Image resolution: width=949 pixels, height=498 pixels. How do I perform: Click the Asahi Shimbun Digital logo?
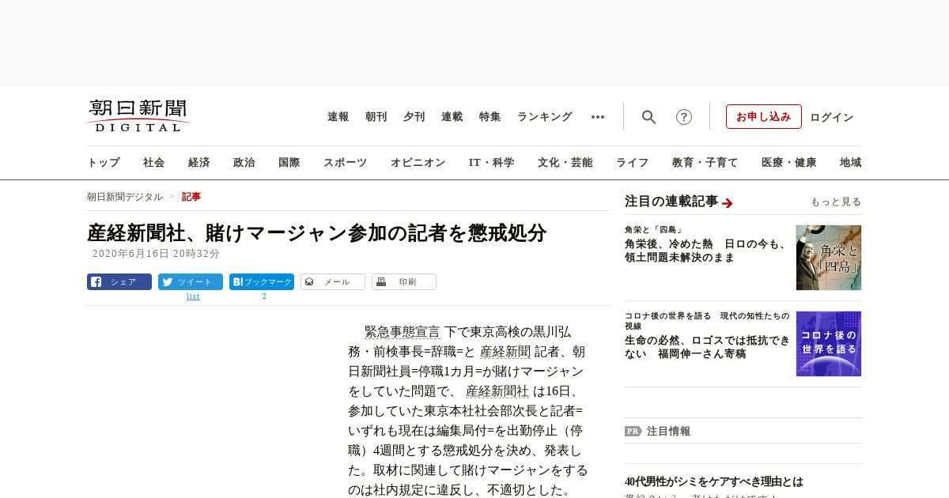click(x=138, y=115)
